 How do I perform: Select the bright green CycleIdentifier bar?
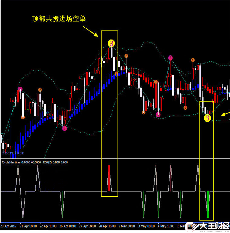pyautogui.click(x=208, y=205)
